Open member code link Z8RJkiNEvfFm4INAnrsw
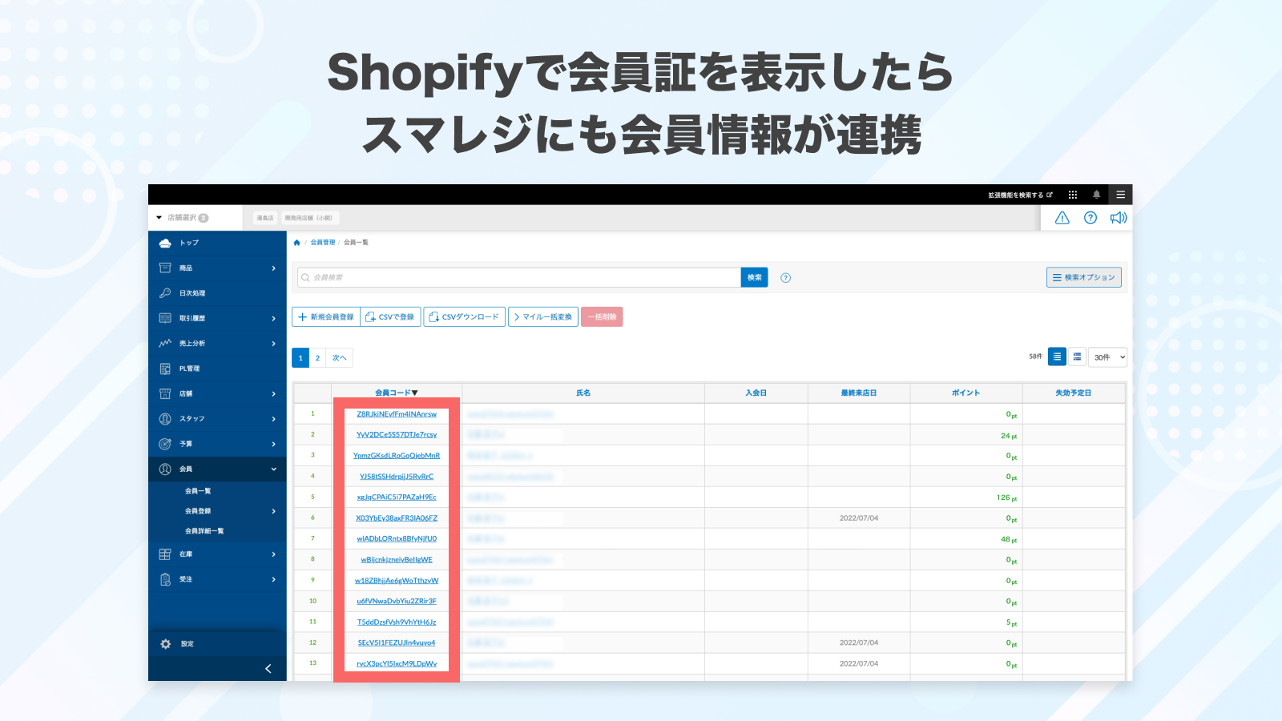 click(x=397, y=414)
